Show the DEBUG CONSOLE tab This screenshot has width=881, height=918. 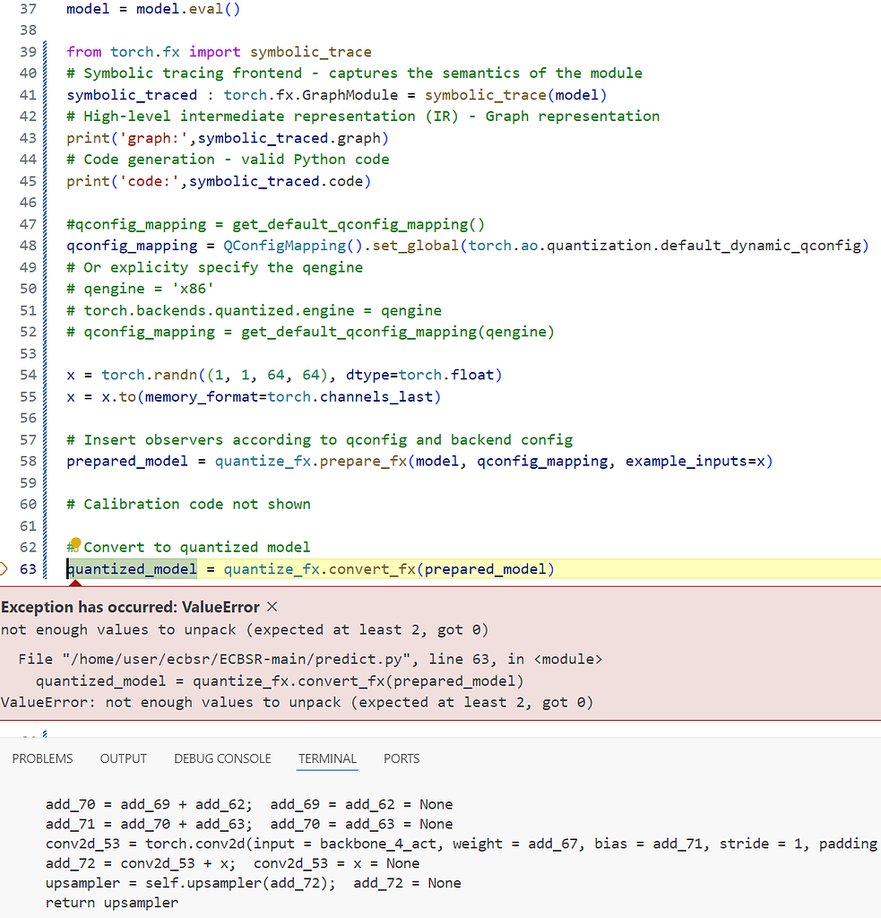click(222, 758)
